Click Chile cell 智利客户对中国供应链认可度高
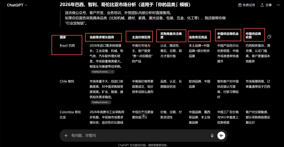This screenshot has width=284, height=147. [x=228, y=89]
